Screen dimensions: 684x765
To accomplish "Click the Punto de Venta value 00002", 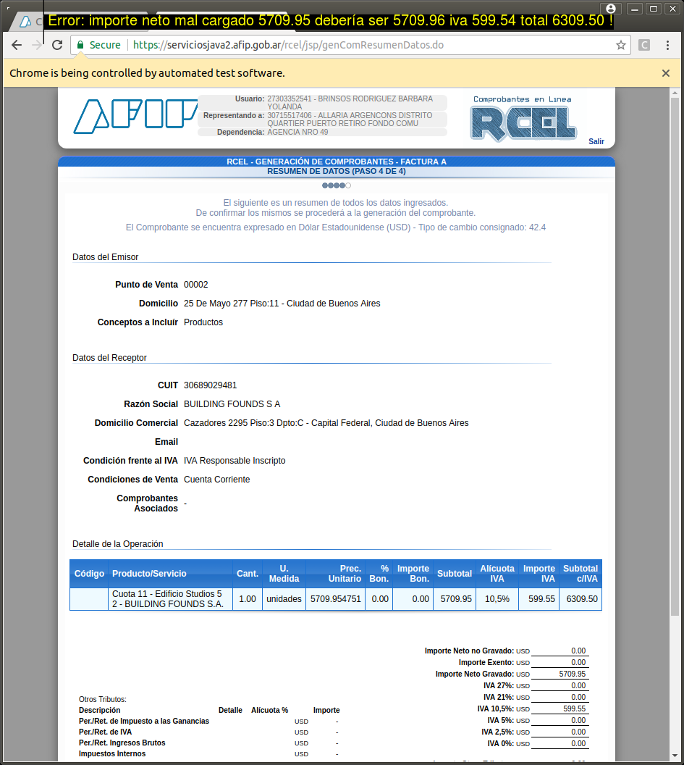I will (196, 285).
